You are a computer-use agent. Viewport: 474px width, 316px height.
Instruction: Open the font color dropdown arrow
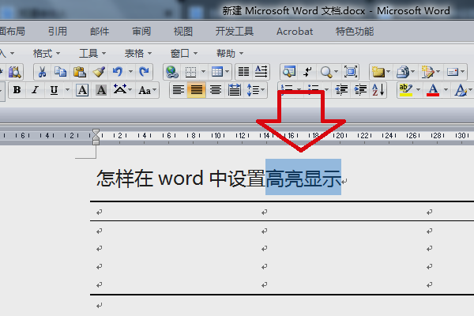[446, 90]
